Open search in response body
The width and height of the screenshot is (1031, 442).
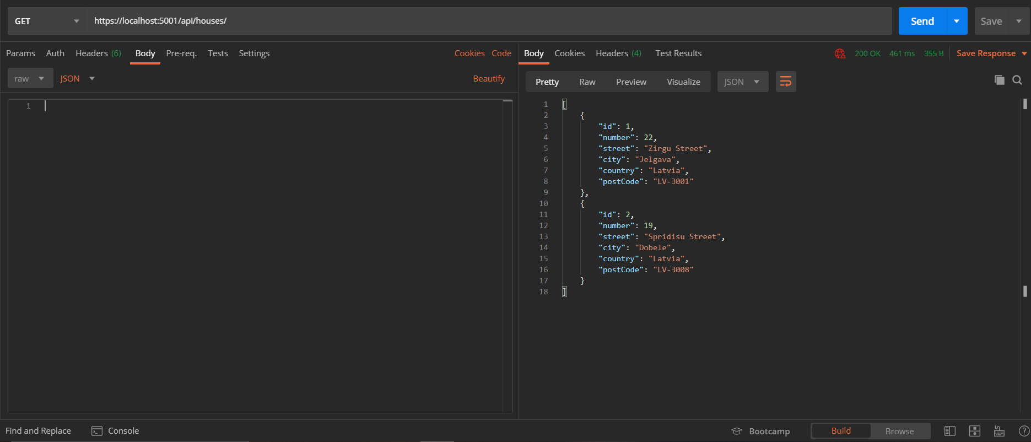point(1017,80)
